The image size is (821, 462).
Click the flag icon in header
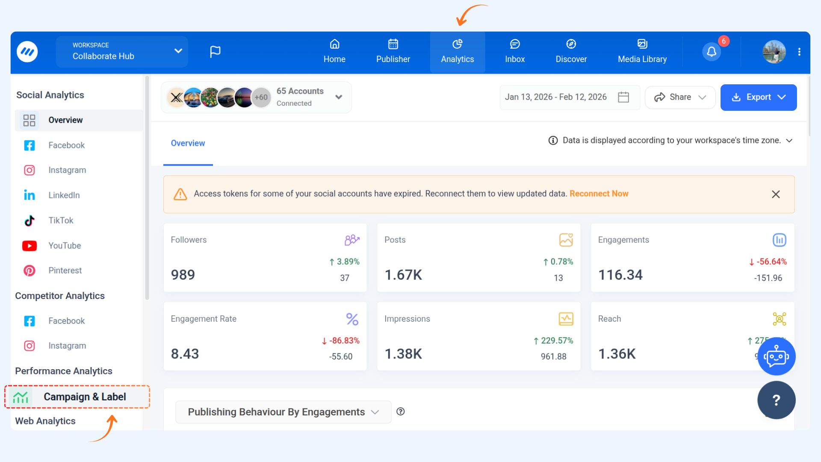(215, 52)
